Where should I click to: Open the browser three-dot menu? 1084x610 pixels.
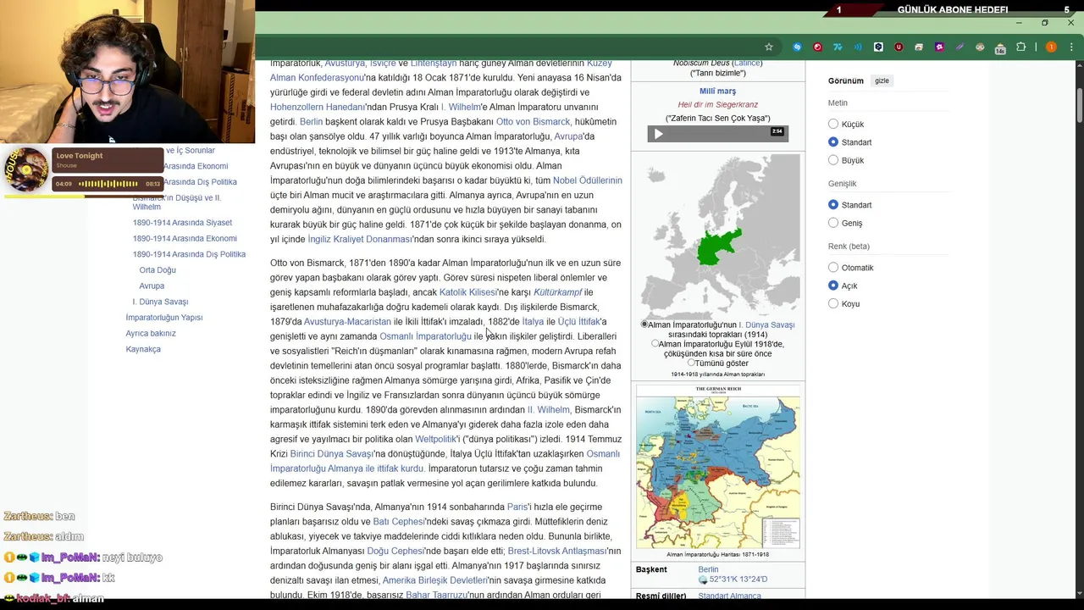click(x=1071, y=47)
